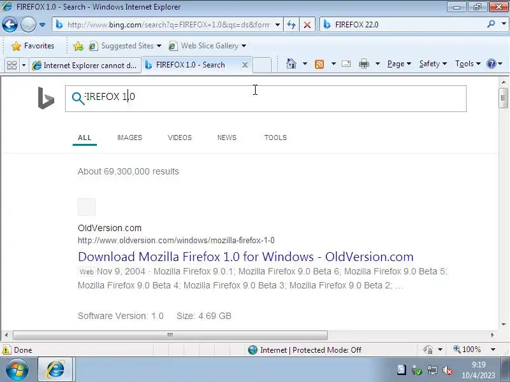Open the Safety menu
510x382 pixels.
click(x=433, y=64)
